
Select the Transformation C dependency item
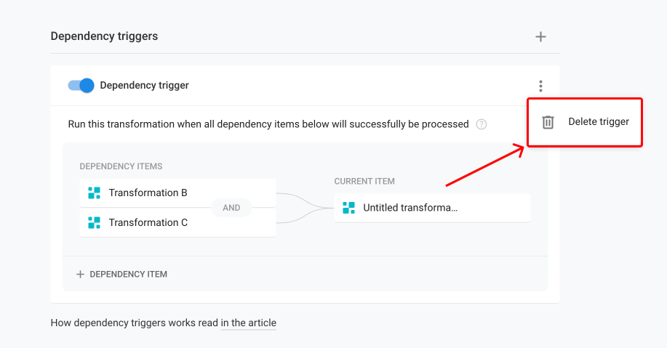tap(177, 222)
